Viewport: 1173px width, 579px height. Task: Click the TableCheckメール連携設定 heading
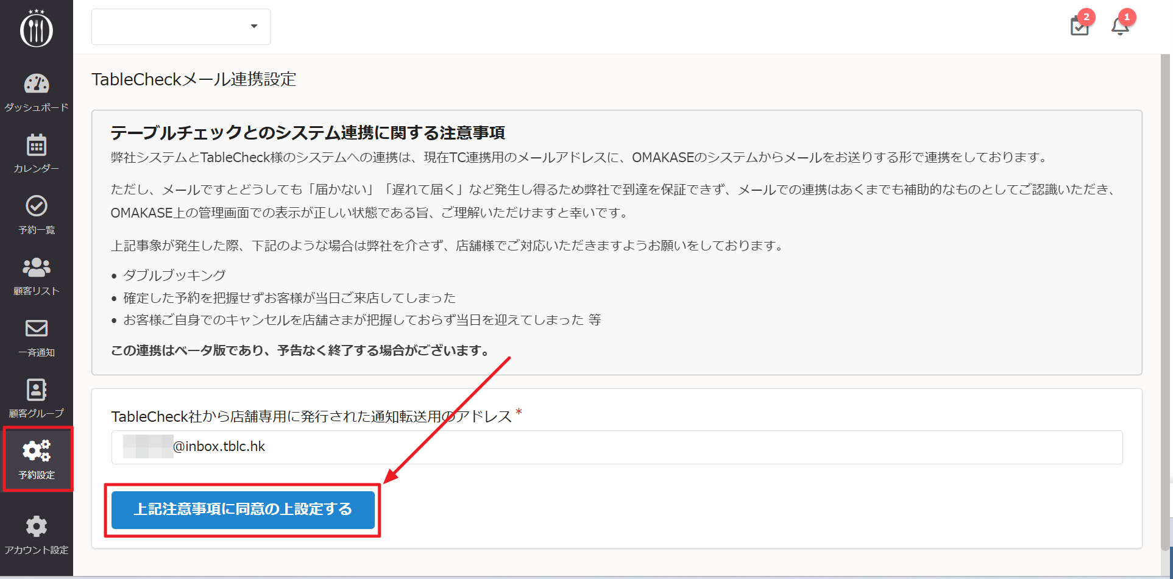[194, 79]
